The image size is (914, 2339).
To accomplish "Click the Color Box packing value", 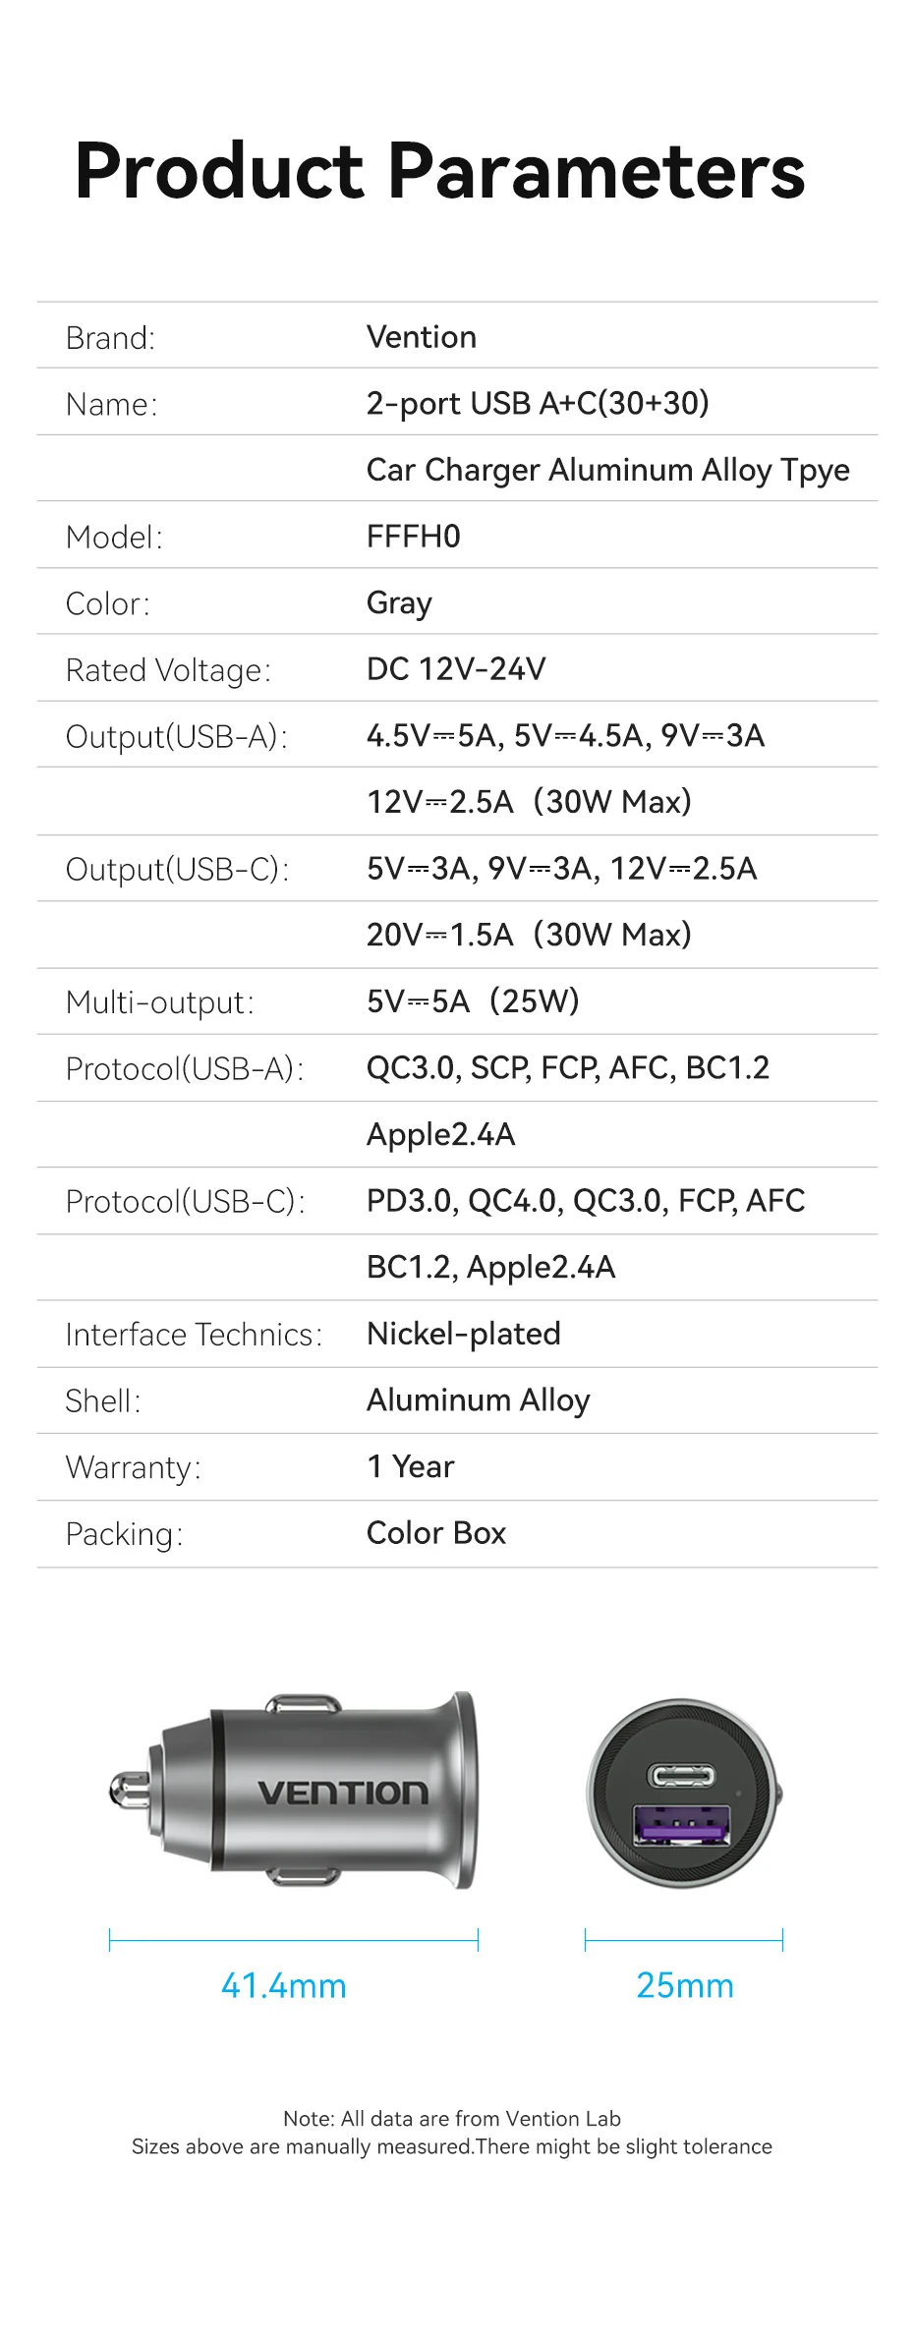I will pos(435,1533).
